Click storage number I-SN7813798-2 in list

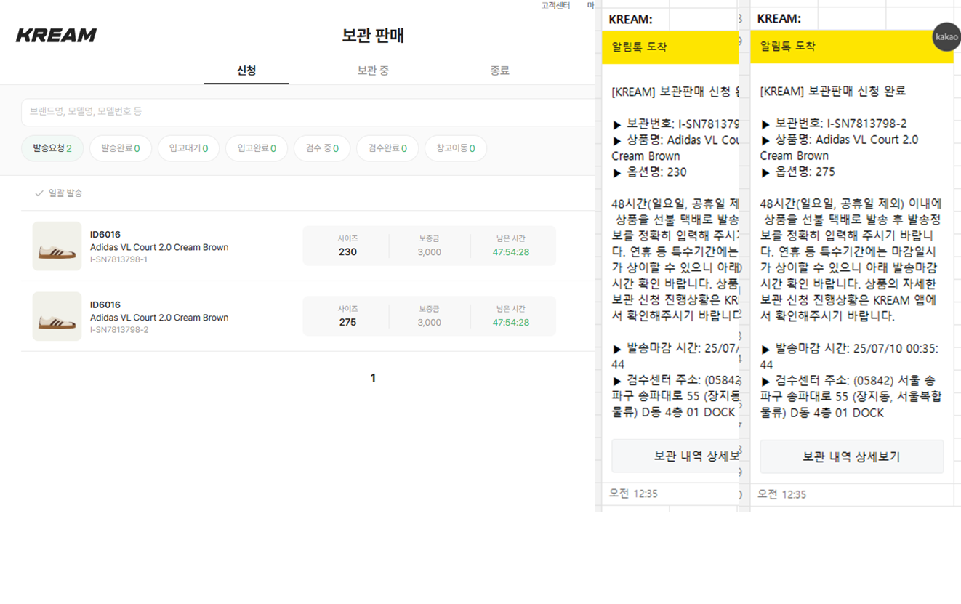119,330
